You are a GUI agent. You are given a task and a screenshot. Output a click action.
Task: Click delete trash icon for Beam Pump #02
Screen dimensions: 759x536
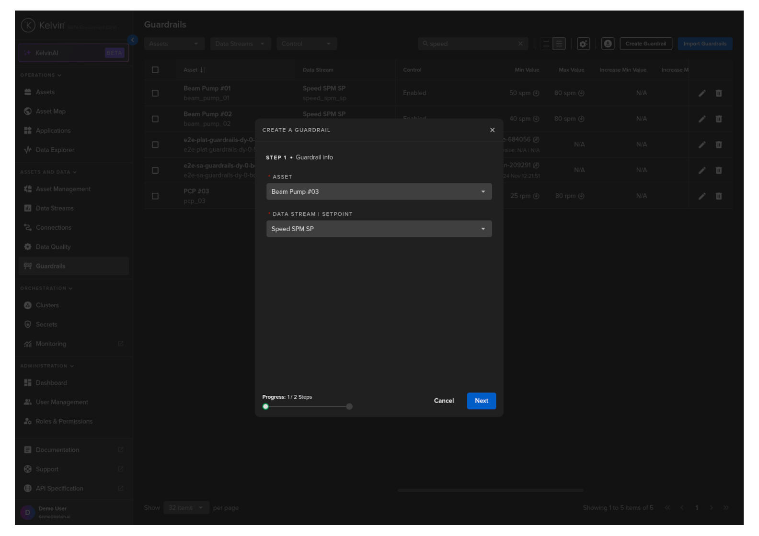[718, 119]
